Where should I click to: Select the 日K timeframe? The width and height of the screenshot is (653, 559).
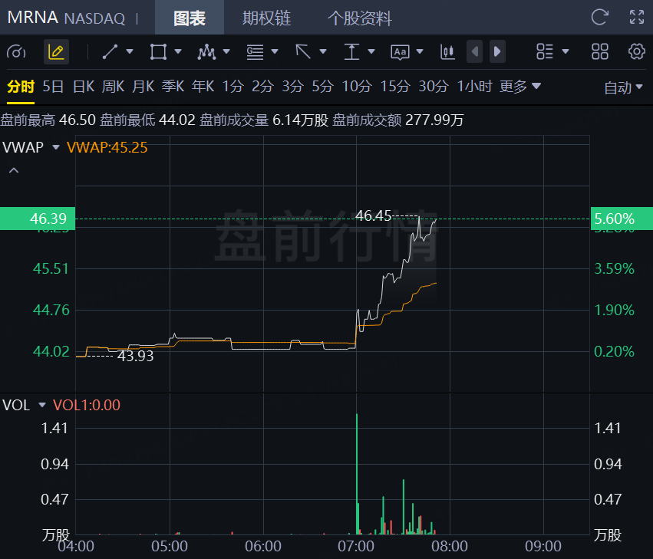coord(83,87)
